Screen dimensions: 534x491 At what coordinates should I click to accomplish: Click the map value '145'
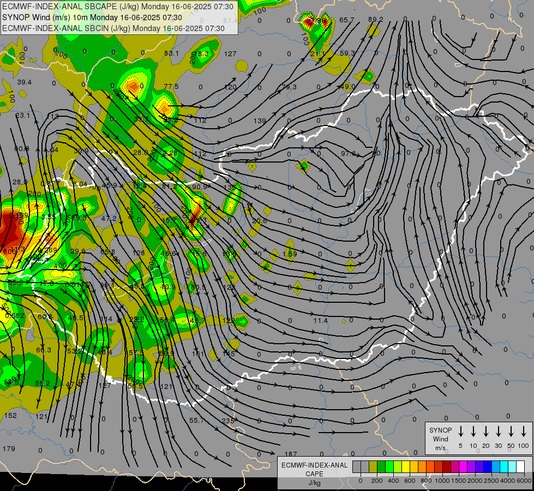229,354
